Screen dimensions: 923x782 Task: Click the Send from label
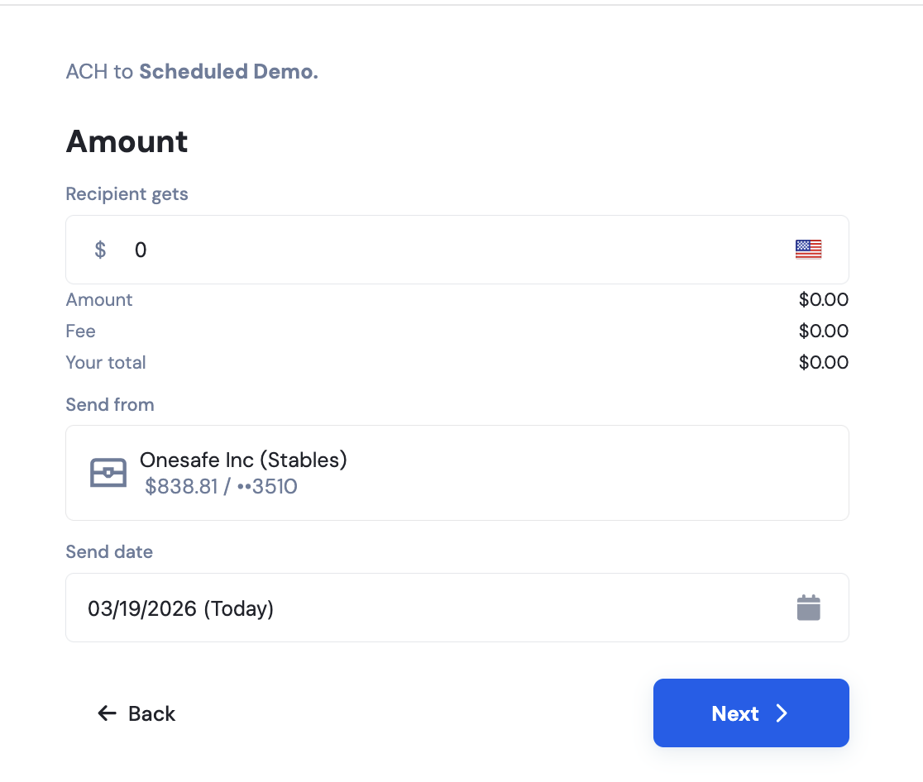tap(110, 405)
